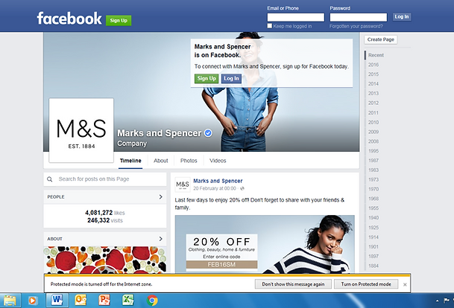Jump to 2015 in the timeline

pyautogui.click(x=373, y=74)
